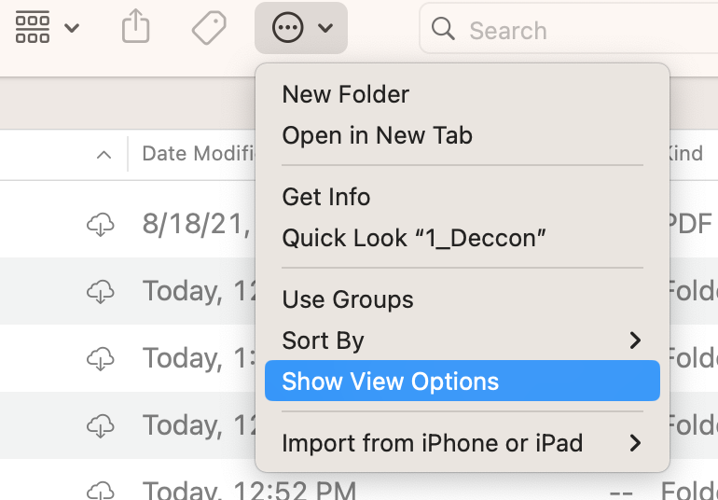Screen dimensions: 718x500
Task: Toggle the sort order caret in the column header
Action: 104,155
